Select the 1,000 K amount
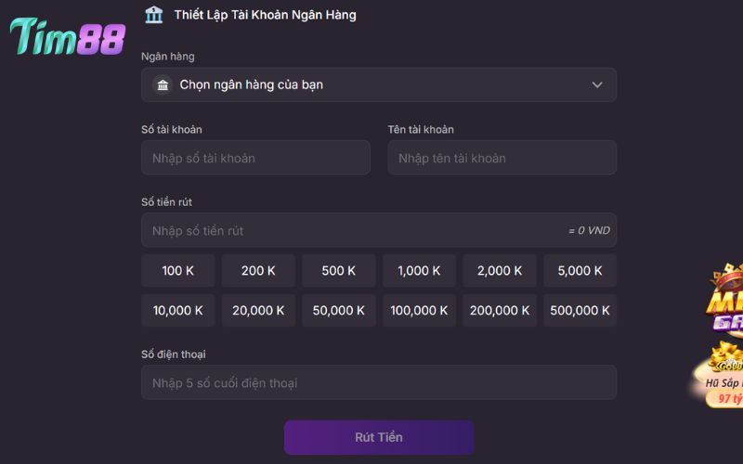This screenshot has width=743, height=464. [419, 271]
